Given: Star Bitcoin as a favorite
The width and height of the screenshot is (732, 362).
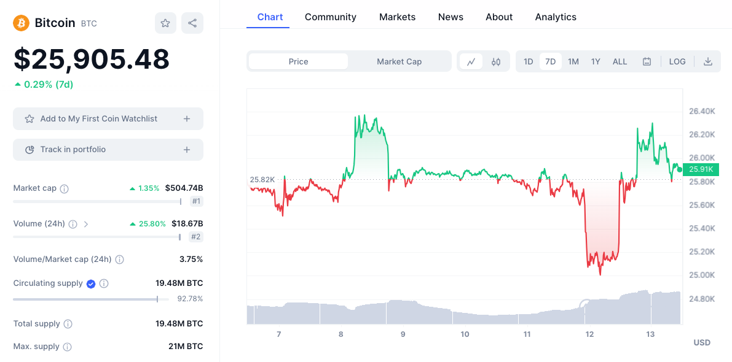Looking at the screenshot, I should tap(165, 23).
